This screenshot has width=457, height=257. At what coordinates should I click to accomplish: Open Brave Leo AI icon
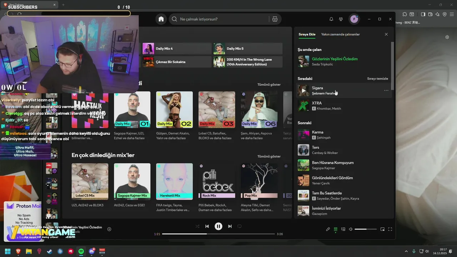(x=437, y=14)
